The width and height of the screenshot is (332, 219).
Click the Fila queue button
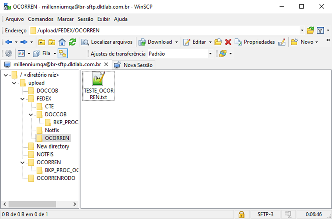pos(42,54)
